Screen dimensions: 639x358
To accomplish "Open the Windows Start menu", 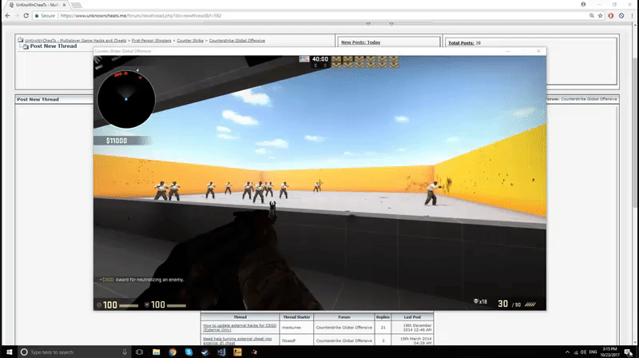I will (x=9, y=352).
